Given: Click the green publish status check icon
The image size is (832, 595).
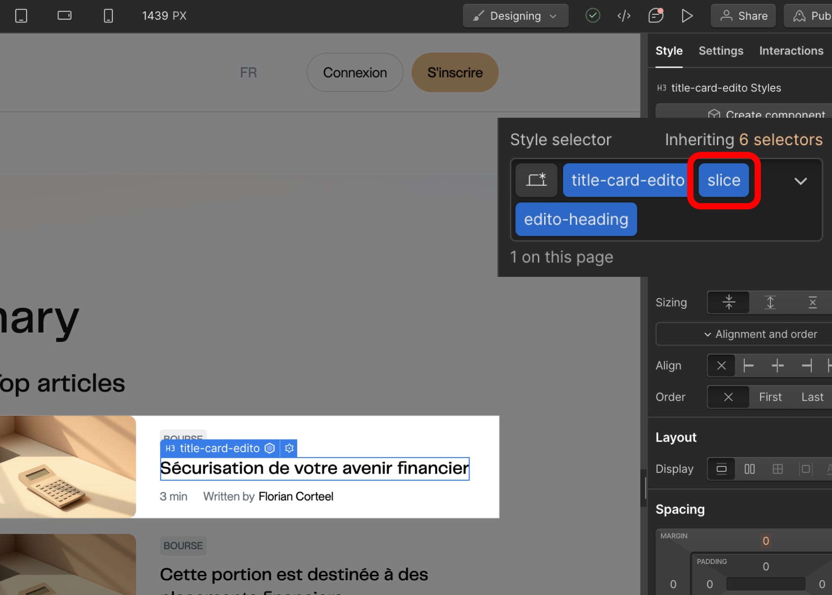Looking at the screenshot, I should coord(593,16).
